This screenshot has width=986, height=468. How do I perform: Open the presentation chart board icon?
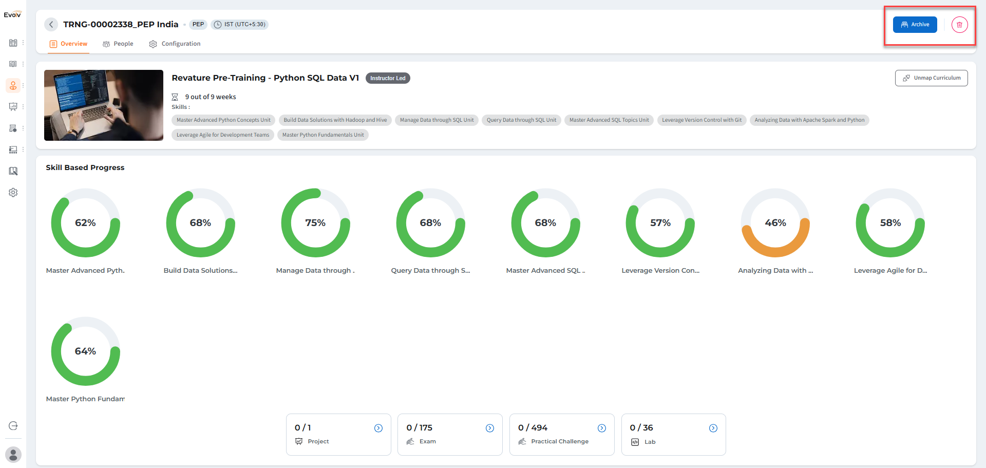pyautogui.click(x=13, y=107)
